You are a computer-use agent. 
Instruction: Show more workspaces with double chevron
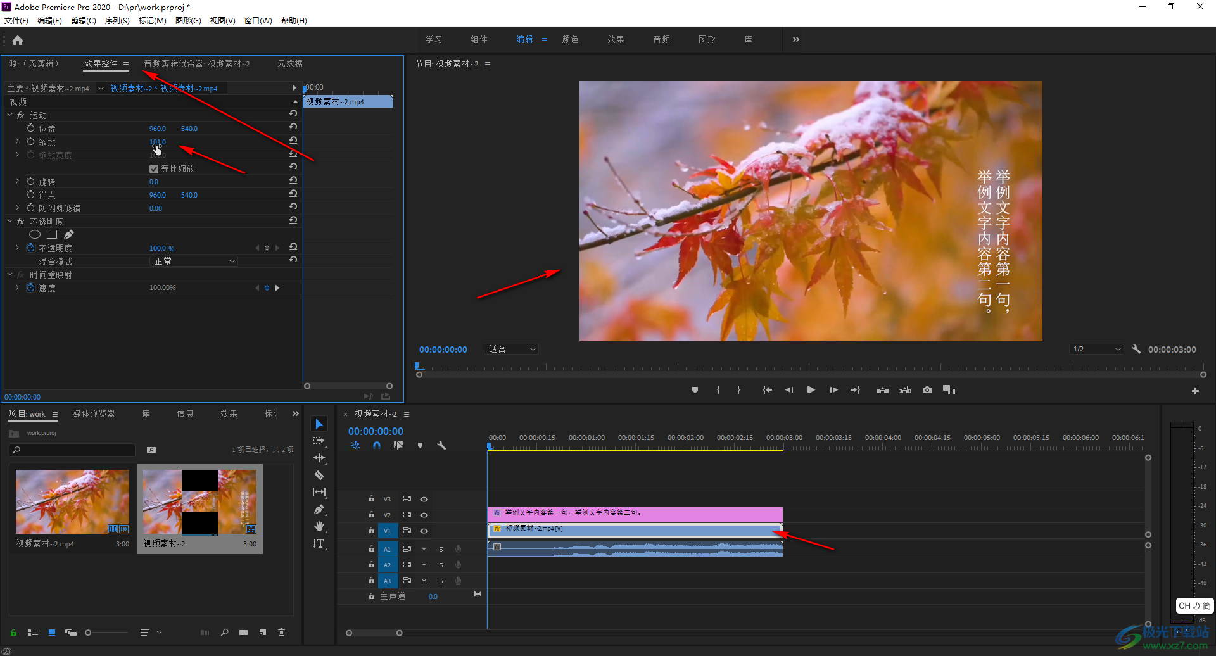tap(796, 39)
